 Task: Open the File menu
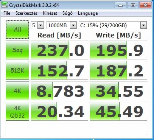[x=7, y=13]
